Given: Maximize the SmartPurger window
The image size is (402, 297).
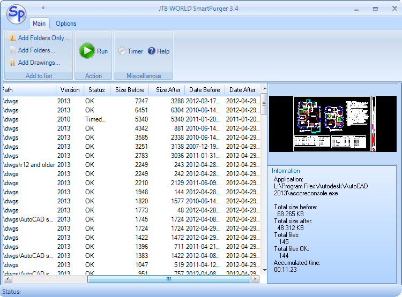Looking at the screenshot, I should [x=375, y=9].
